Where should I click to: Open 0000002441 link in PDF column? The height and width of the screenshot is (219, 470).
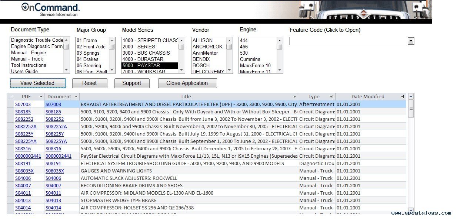coord(28,156)
